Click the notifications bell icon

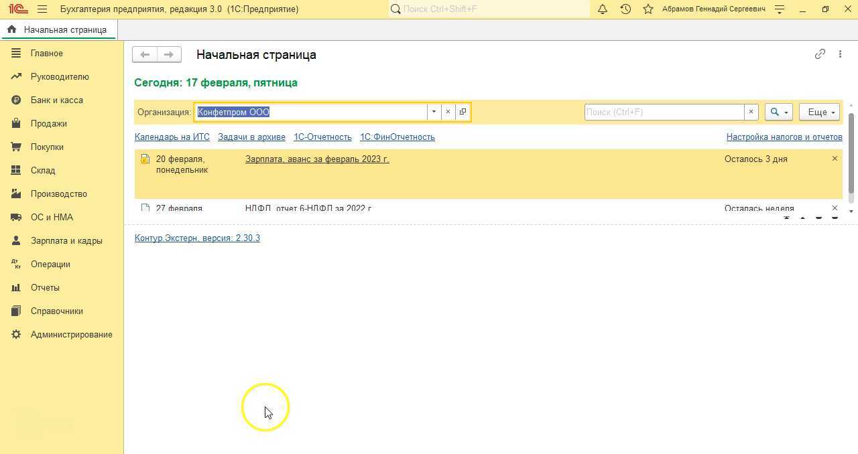point(602,9)
